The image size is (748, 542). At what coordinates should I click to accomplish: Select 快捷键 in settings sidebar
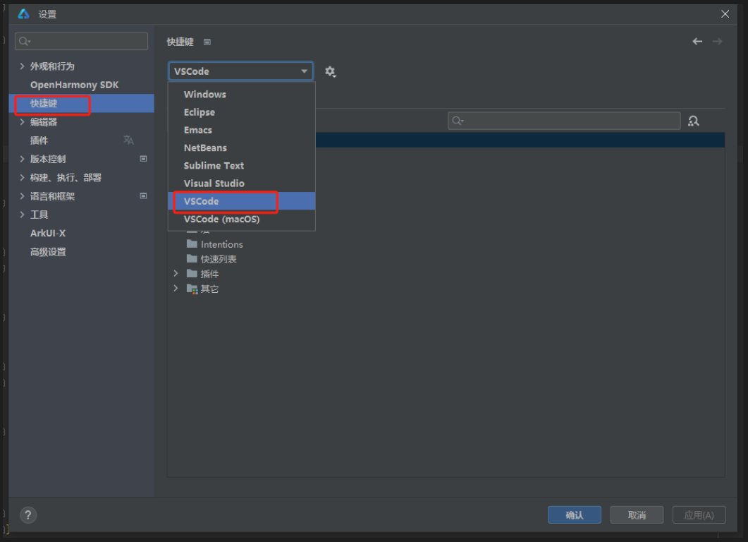pyautogui.click(x=82, y=103)
